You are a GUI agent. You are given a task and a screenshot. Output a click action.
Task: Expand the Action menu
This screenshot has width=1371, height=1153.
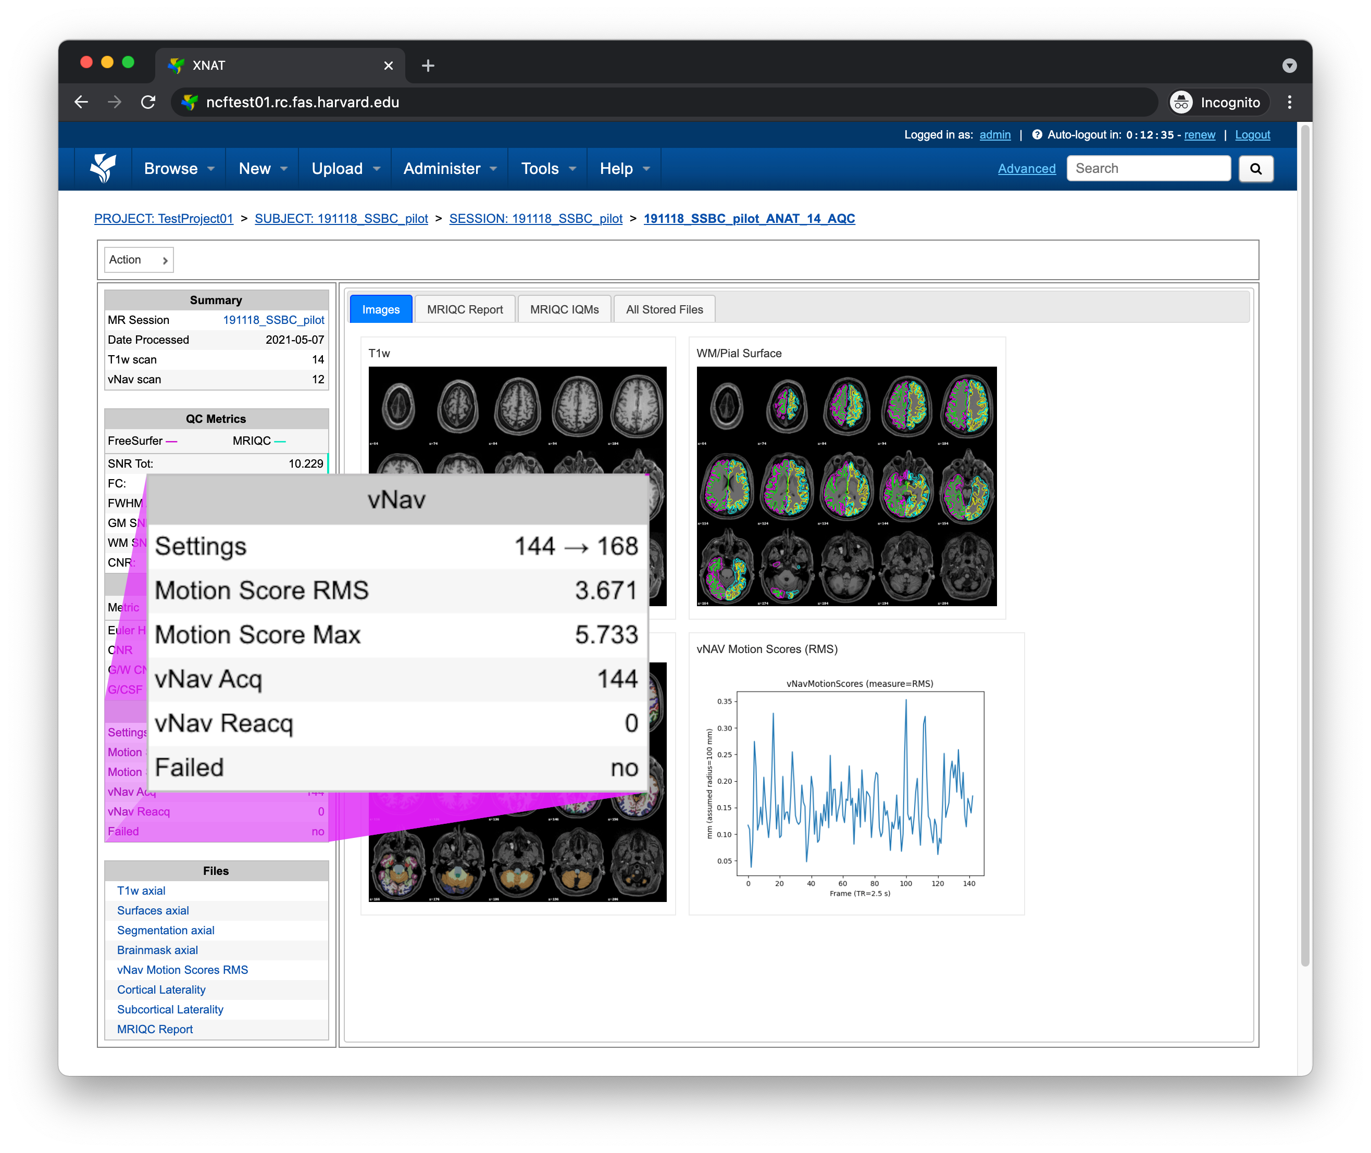(139, 259)
